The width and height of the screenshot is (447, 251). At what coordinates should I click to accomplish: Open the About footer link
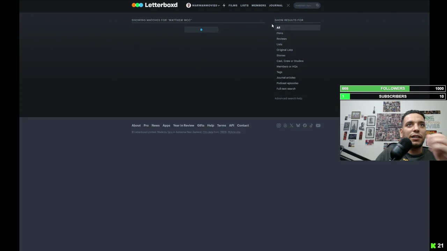coord(136,125)
